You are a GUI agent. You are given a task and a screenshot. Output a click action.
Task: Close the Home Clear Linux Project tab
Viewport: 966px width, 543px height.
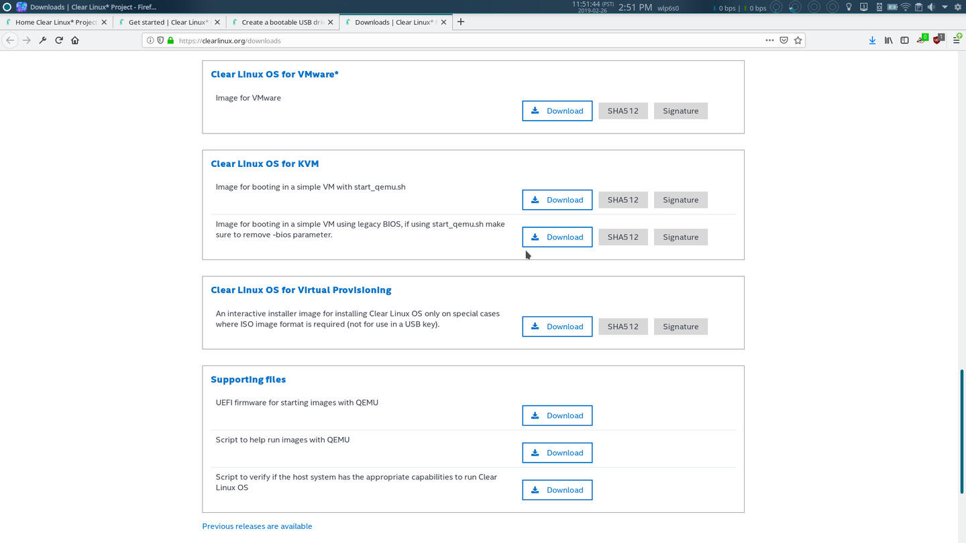pyautogui.click(x=104, y=22)
